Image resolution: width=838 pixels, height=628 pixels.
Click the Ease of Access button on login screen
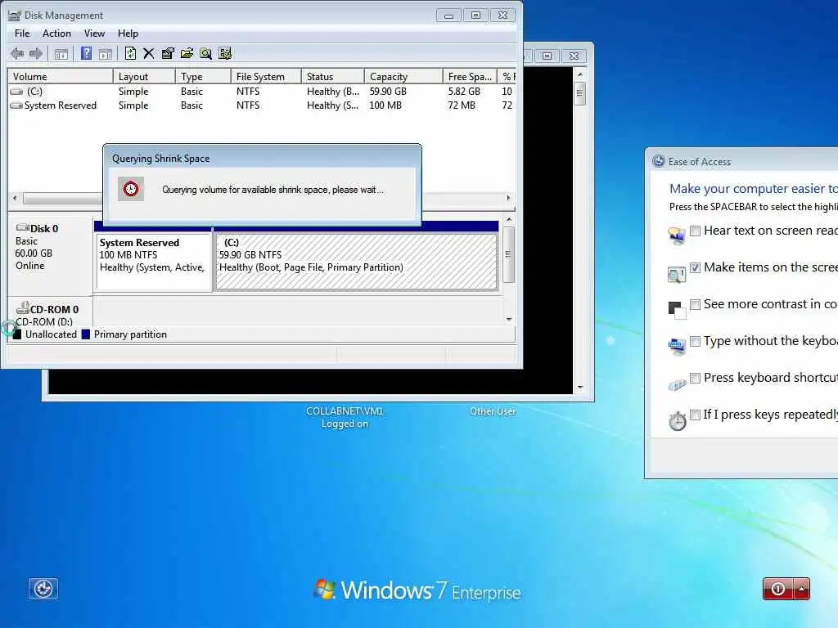[43, 589]
